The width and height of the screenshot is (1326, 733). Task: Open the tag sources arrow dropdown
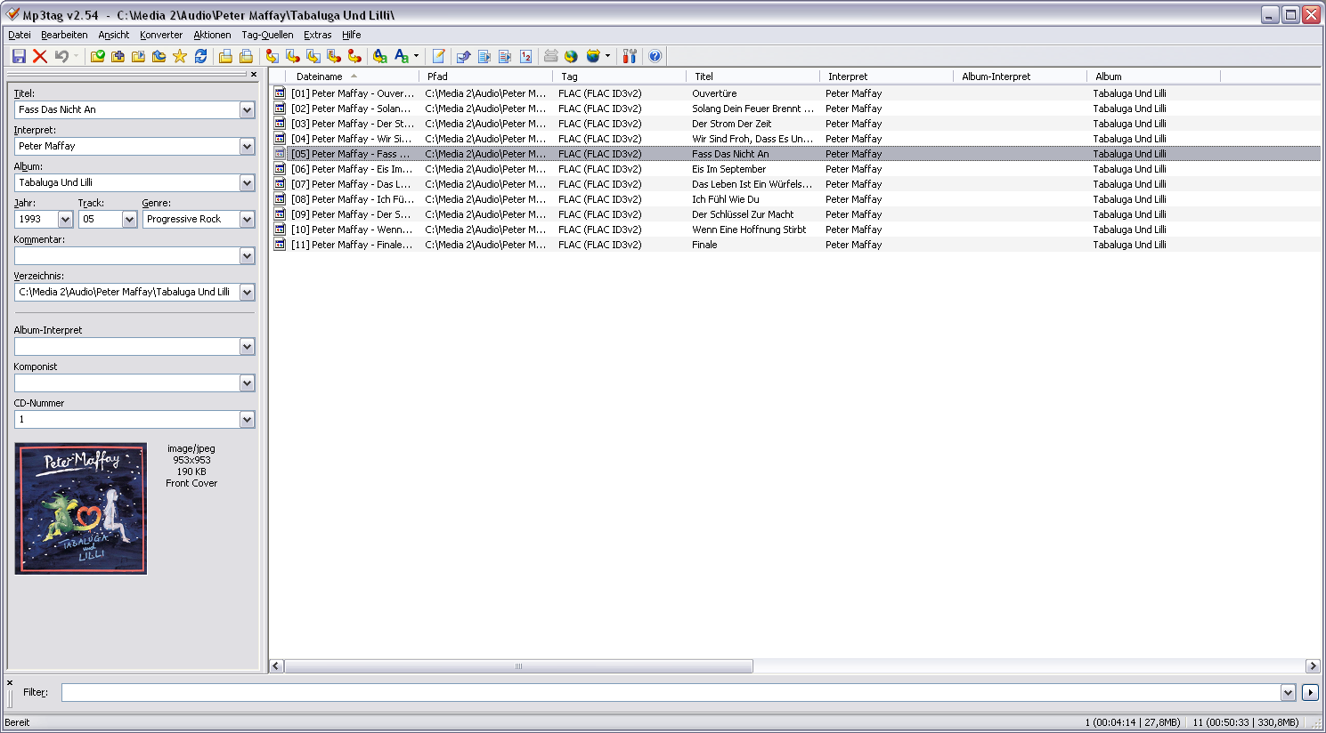(x=607, y=56)
